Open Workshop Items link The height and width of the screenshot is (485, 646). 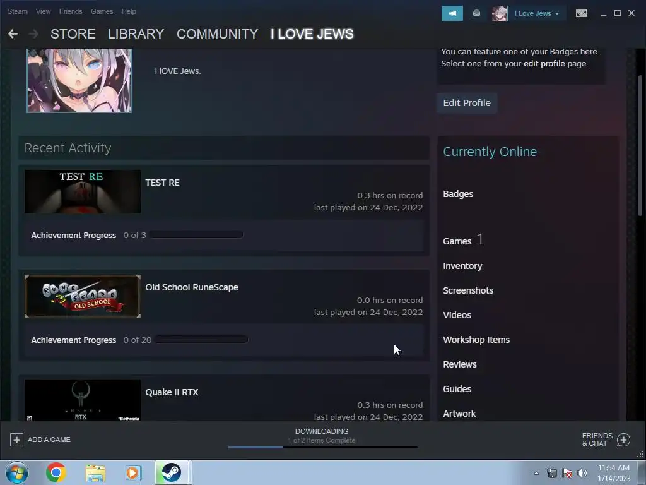click(476, 340)
